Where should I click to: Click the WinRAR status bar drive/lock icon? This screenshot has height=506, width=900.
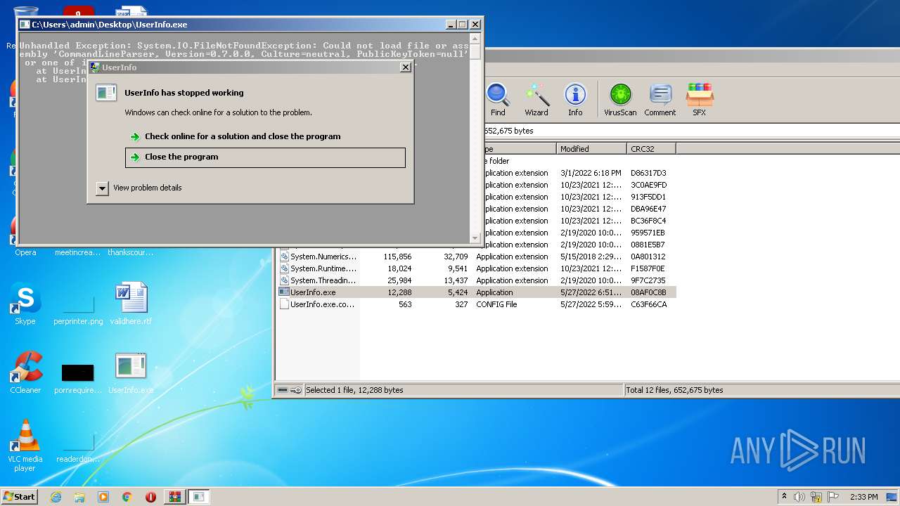coord(289,390)
